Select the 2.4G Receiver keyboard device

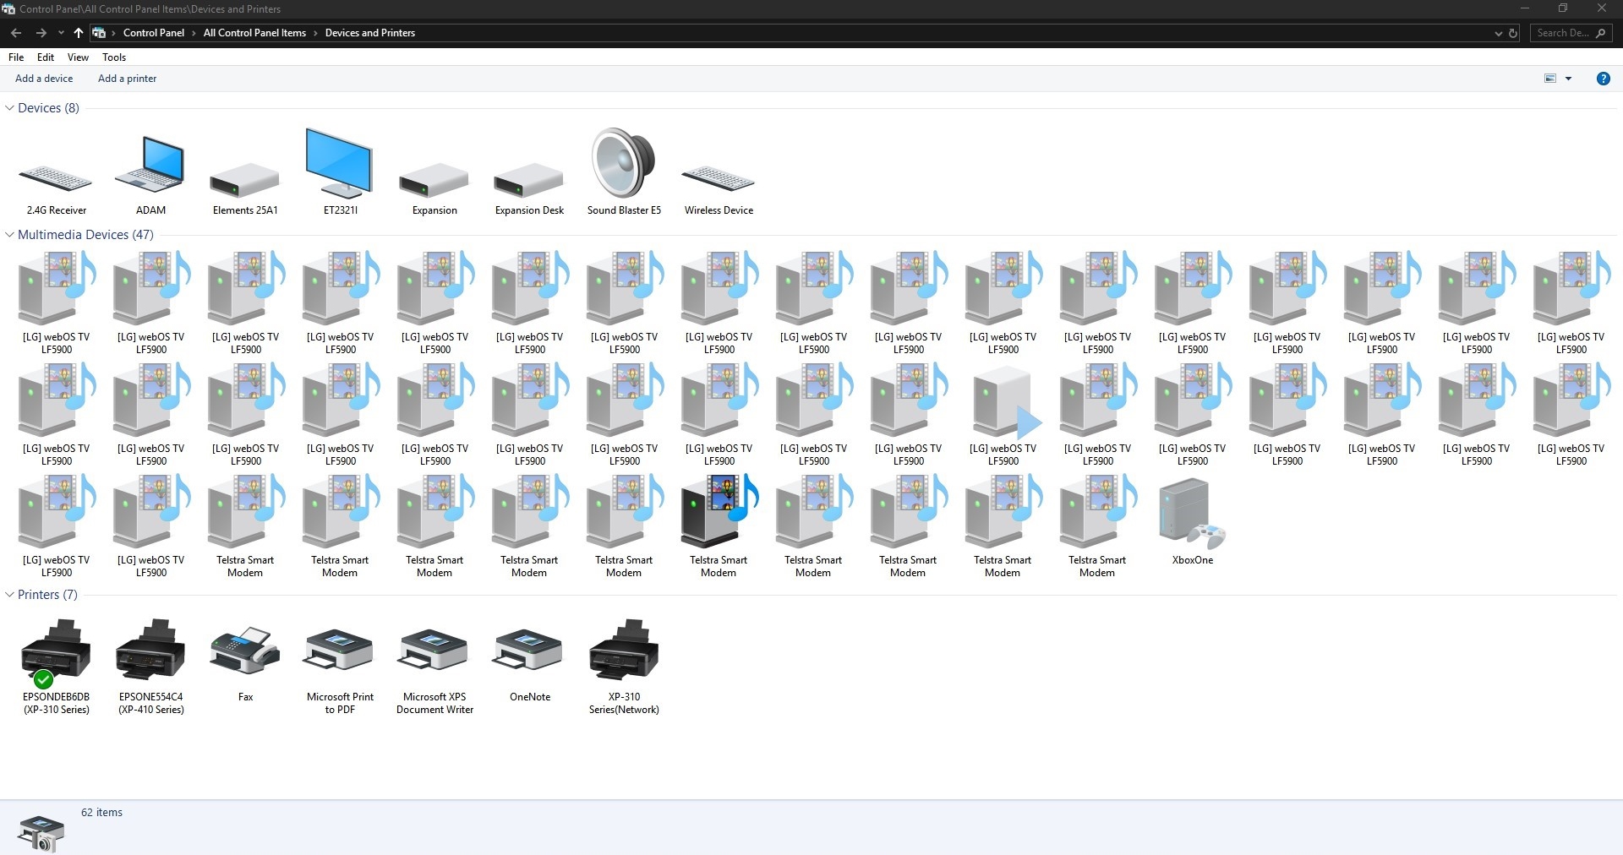56,179
